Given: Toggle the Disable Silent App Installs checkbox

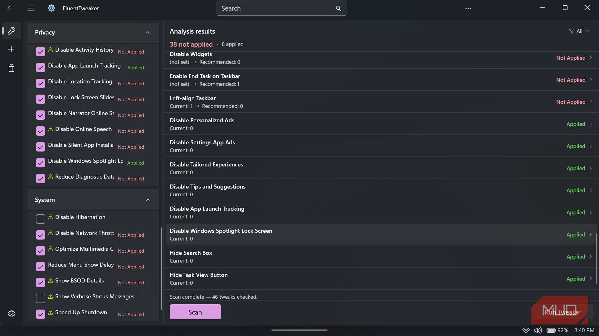Looking at the screenshot, I should 41,147.
